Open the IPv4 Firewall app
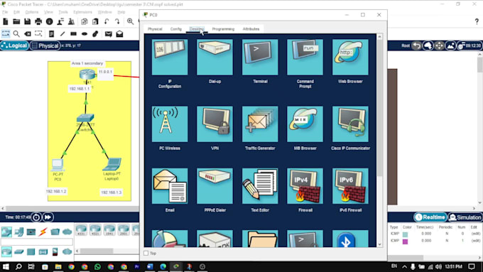The image size is (483, 272). coord(305,186)
